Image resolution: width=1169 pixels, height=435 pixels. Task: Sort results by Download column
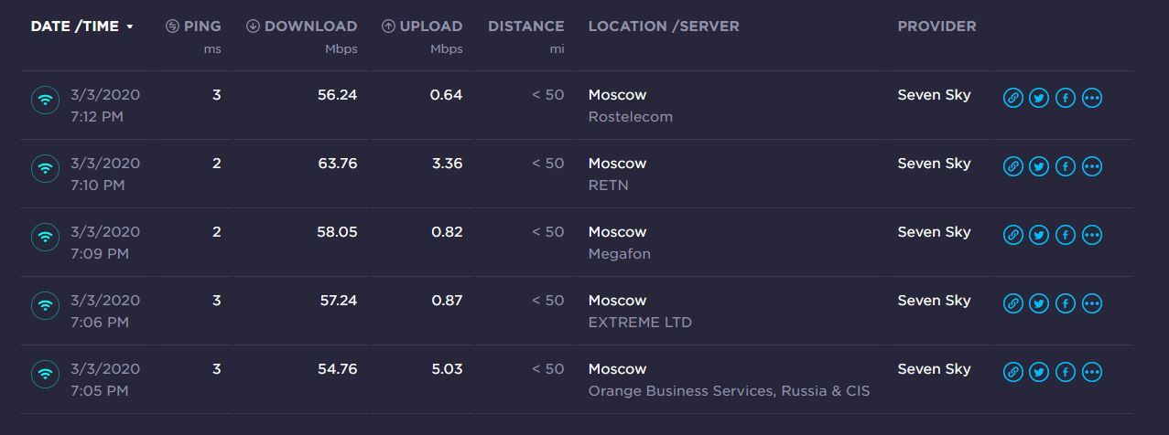(x=302, y=27)
